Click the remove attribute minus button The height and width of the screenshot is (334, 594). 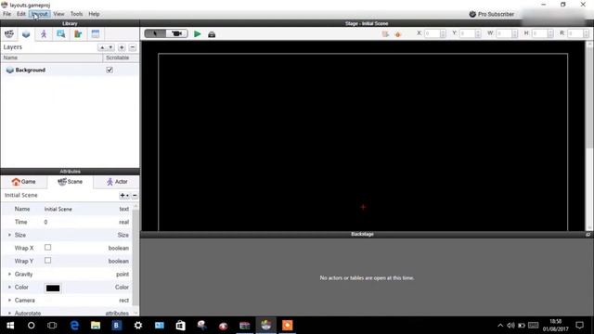pyautogui.click(x=135, y=196)
